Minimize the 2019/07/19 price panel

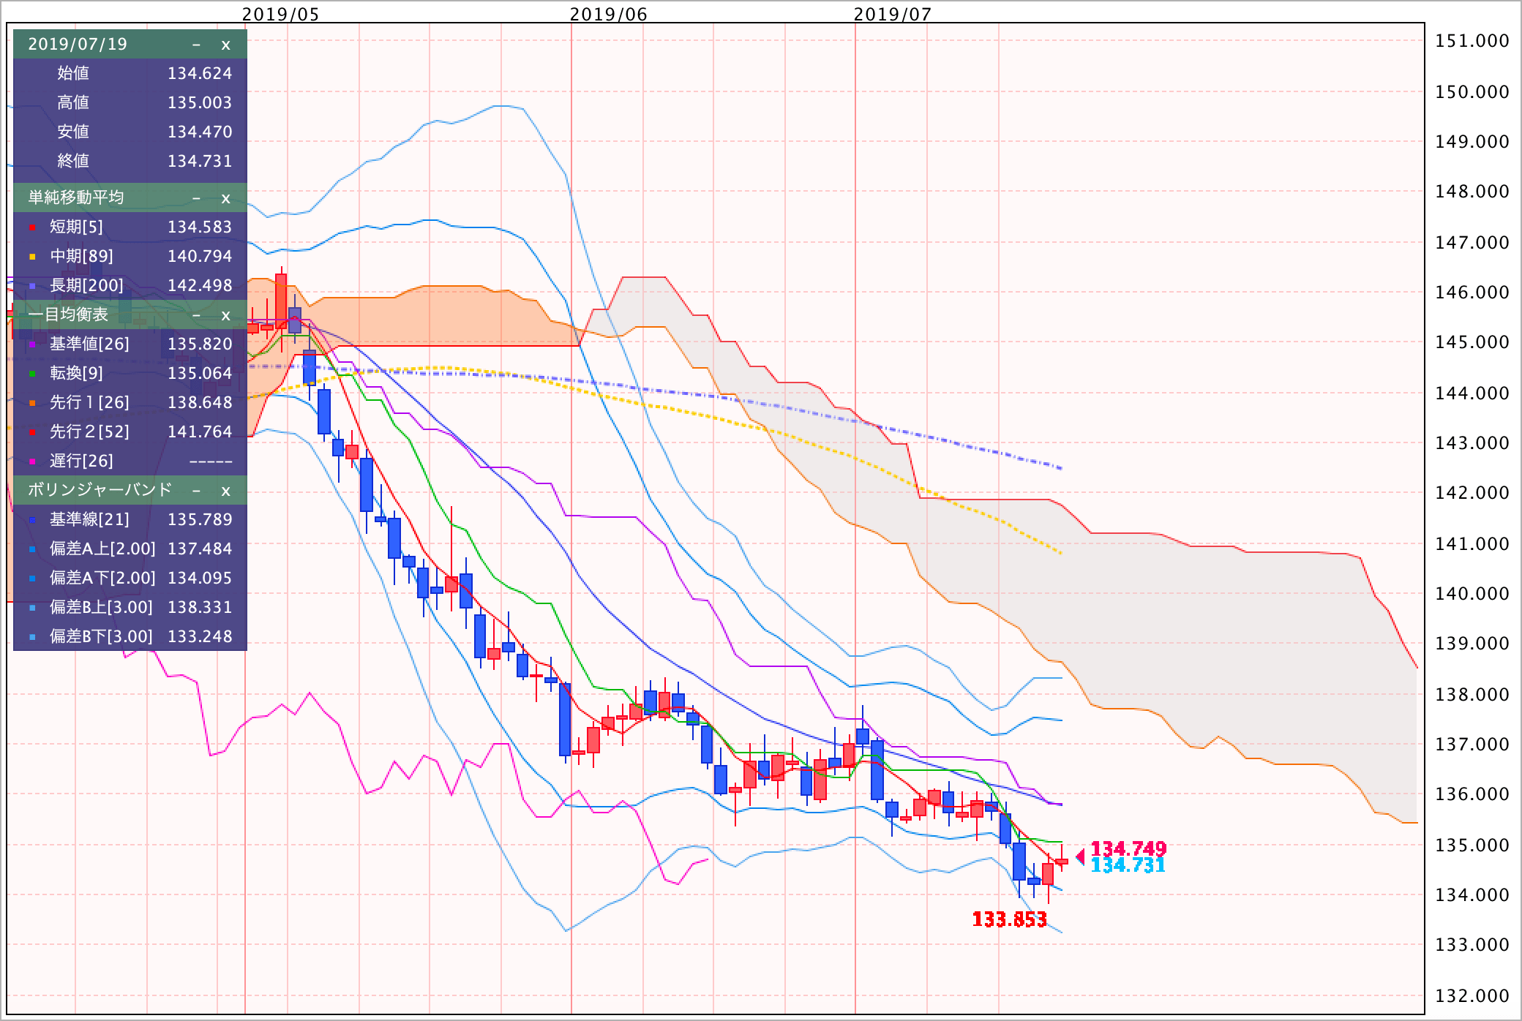pyautogui.click(x=196, y=45)
